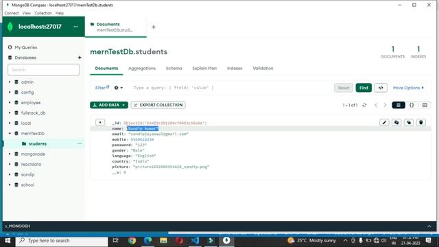Go to next page of results

(x=385, y=105)
